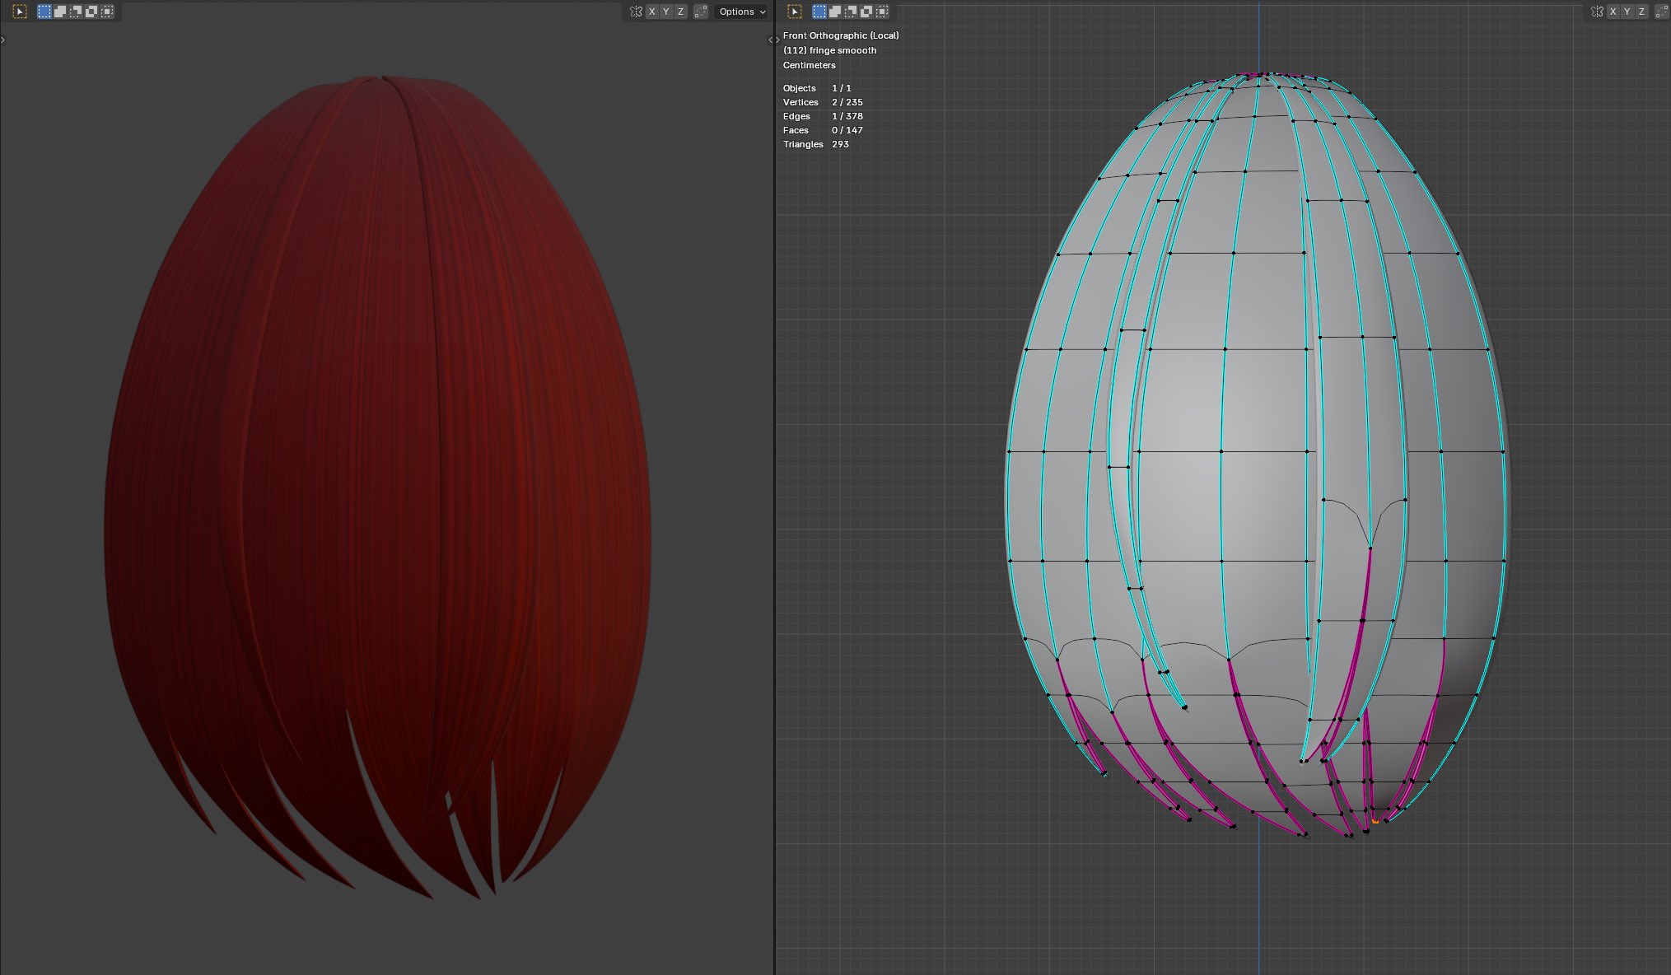Expand the left viewport's toolbar arrow
The height and width of the screenshot is (975, 1671).
[3, 40]
